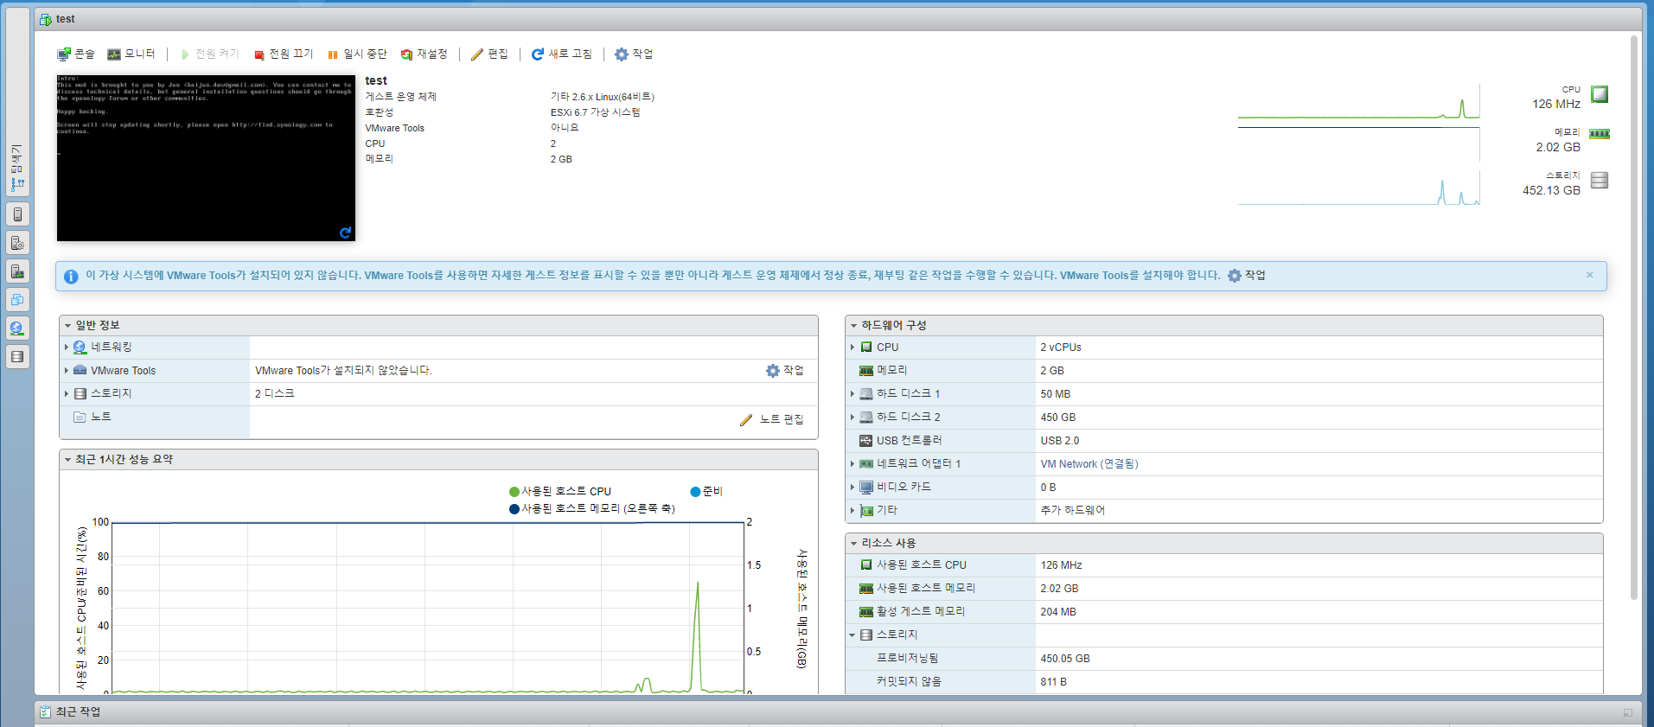Click the 하드 디스크 2 value 450 GB

(1058, 418)
